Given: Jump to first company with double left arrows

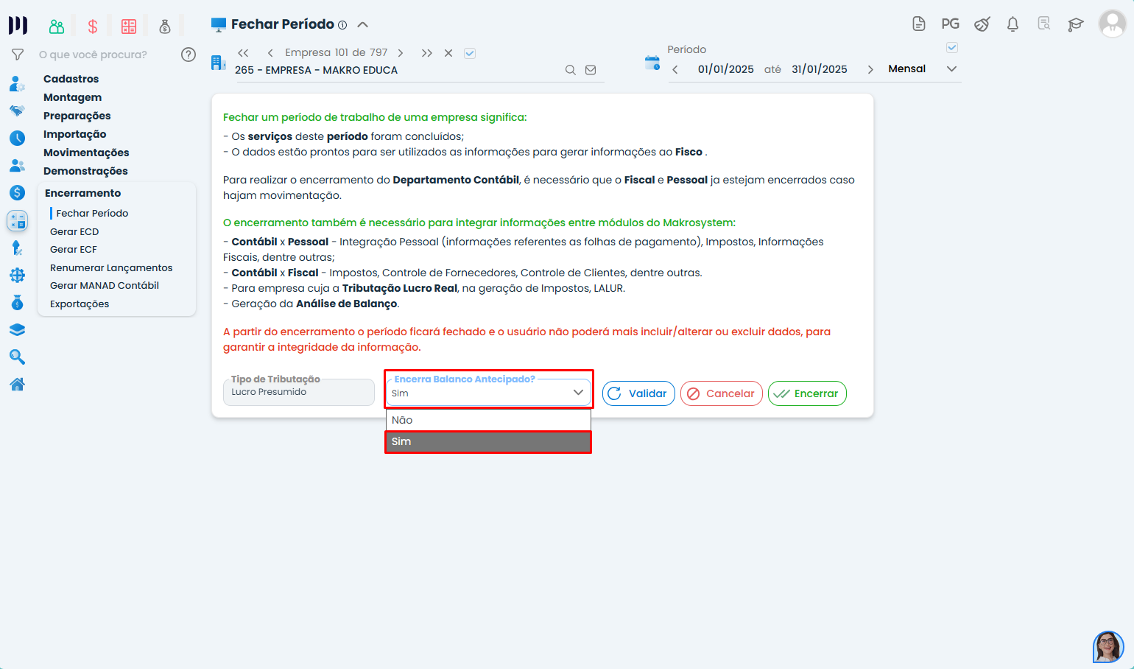Looking at the screenshot, I should coord(243,53).
